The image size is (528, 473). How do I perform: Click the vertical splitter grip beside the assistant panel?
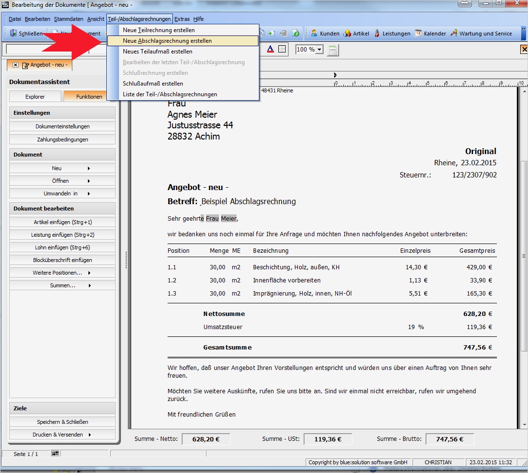(126, 260)
